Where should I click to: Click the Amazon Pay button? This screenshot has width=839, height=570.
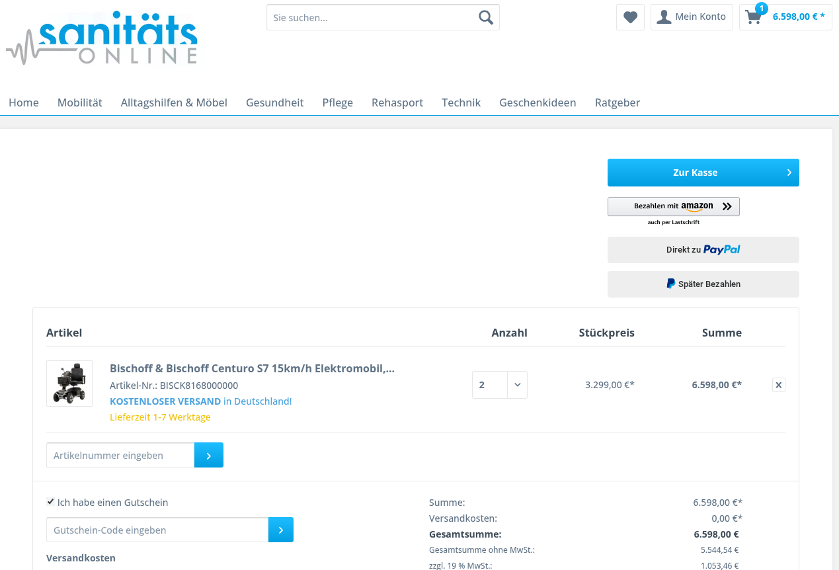coord(674,206)
